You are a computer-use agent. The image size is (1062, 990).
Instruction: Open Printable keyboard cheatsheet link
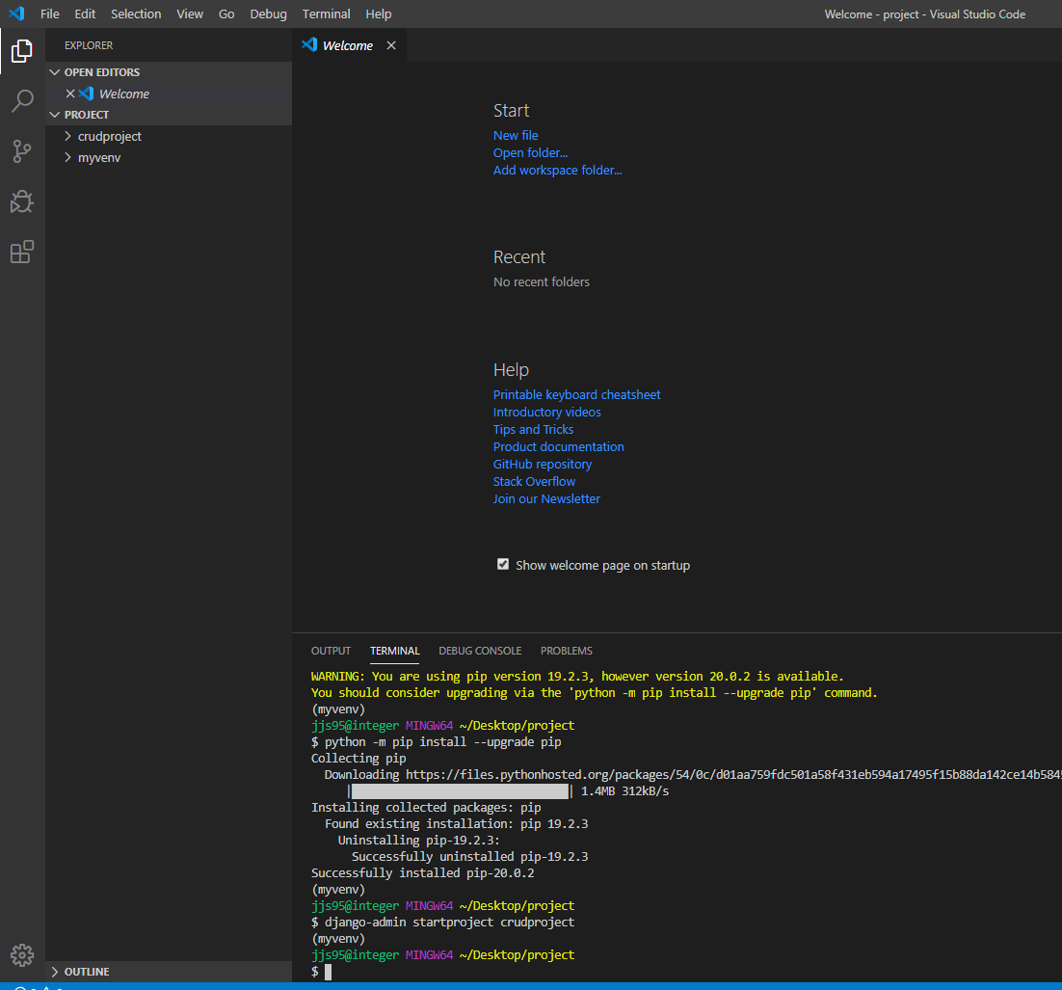point(576,394)
